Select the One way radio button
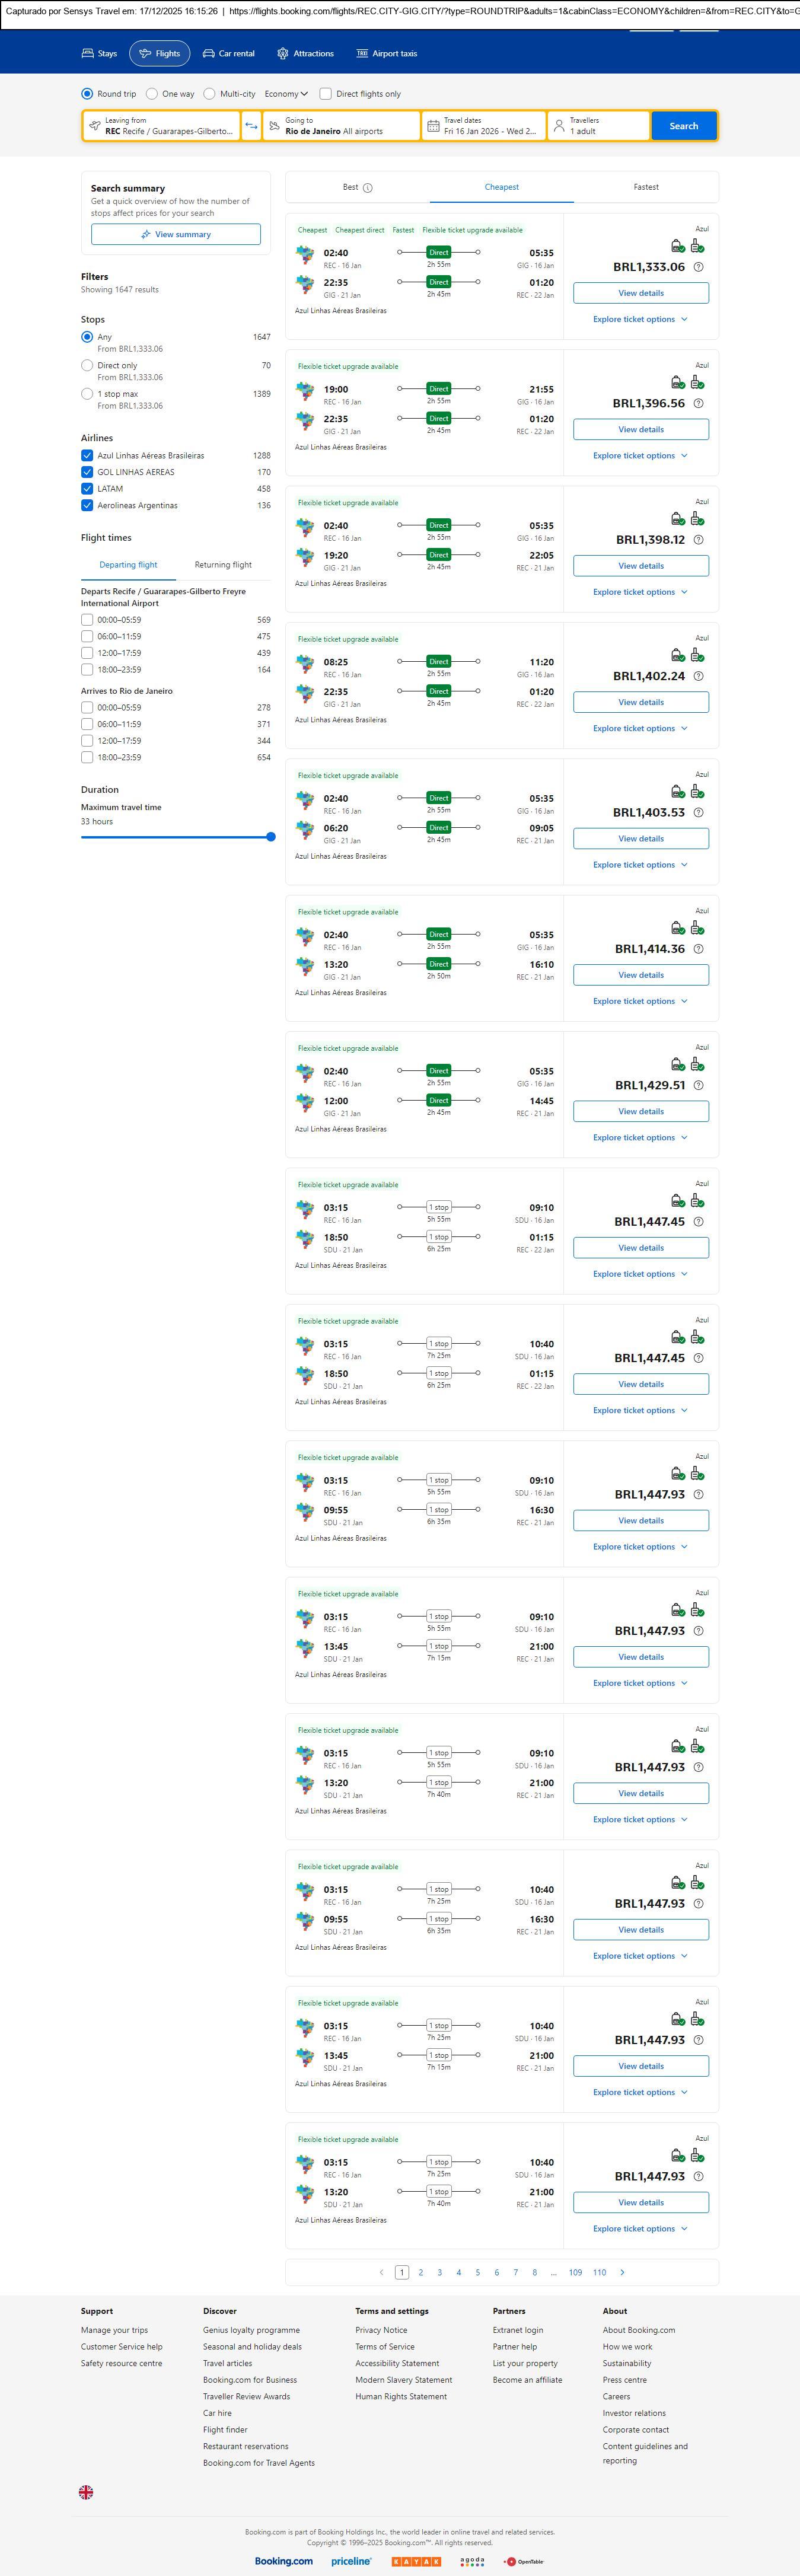 click(152, 94)
